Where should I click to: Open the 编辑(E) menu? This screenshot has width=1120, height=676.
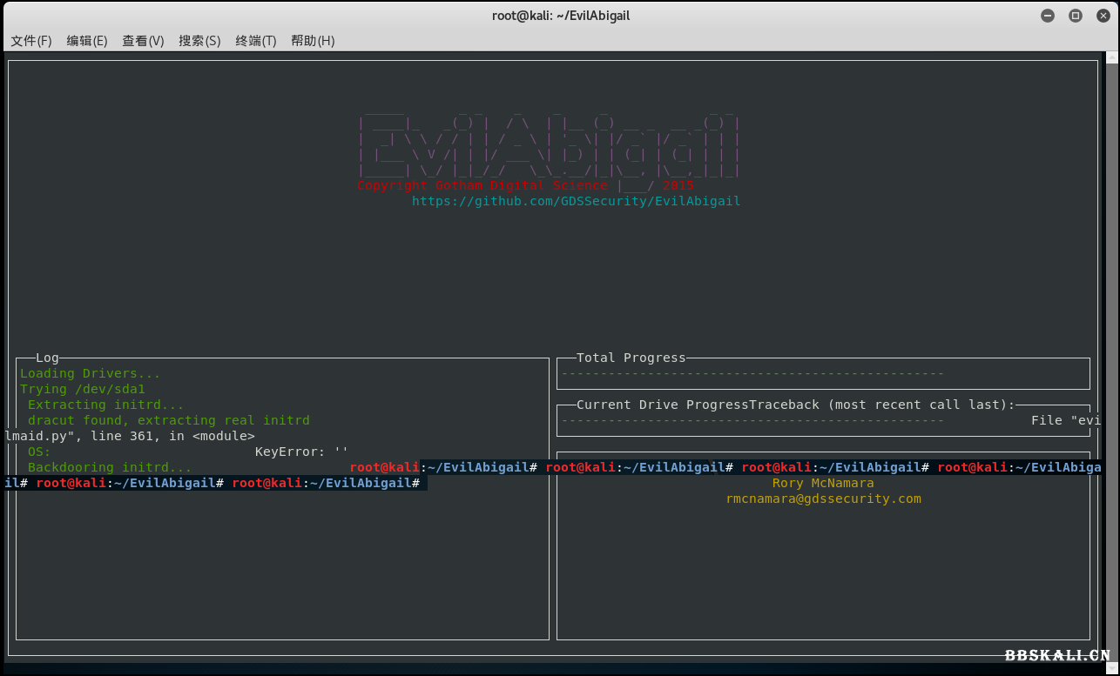coord(87,41)
